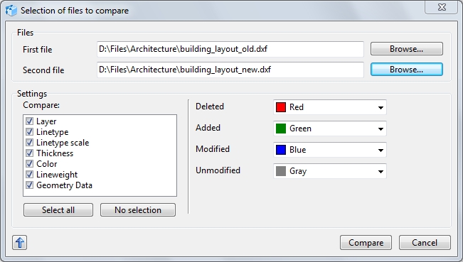Viewport: 463px width, 262px height.
Task: Uncheck the Linetype comparison option
Action: tap(30, 132)
